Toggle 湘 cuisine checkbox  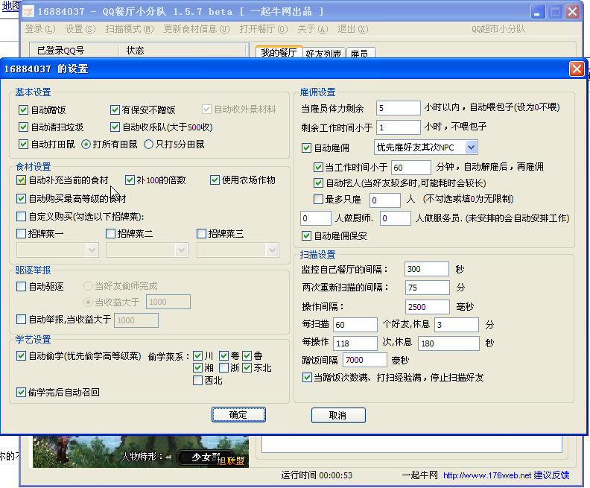click(197, 368)
